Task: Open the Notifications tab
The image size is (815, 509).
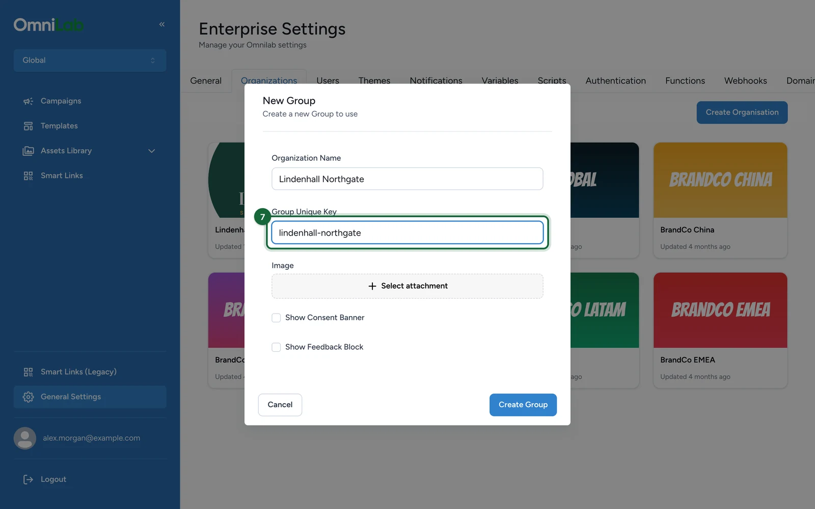Action: click(436, 81)
